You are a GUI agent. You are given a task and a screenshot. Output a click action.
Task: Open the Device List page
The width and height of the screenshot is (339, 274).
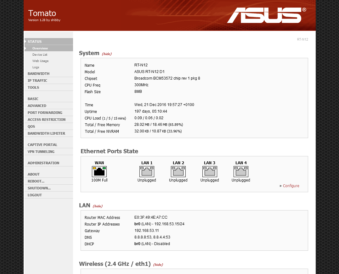[x=40, y=55]
